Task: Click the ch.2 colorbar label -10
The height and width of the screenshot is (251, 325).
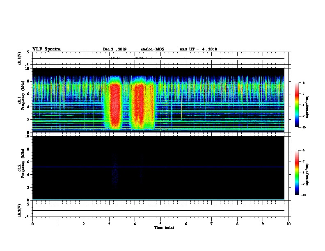Action: (303, 195)
